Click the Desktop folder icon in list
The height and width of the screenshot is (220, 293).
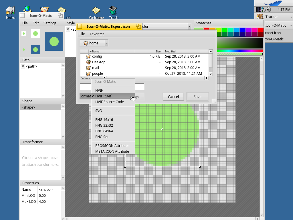tap(88, 62)
